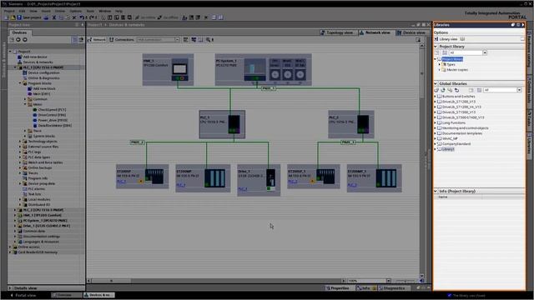Open the Project menu
This screenshot has width=534, height=300.
point(9,11)
